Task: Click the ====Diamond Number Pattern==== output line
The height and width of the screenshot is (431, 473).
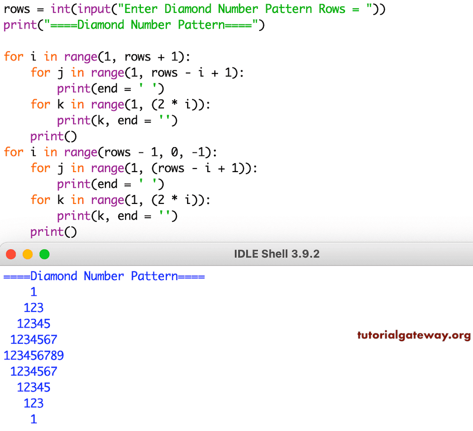Action: [104, 275]
